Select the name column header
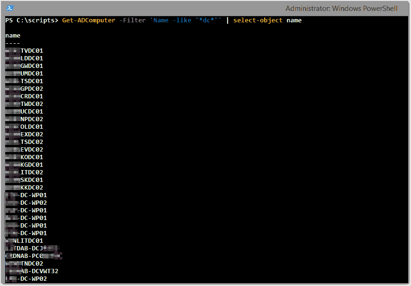The height and width of the screenshot is (286, 411). click(x=12, y=35)
